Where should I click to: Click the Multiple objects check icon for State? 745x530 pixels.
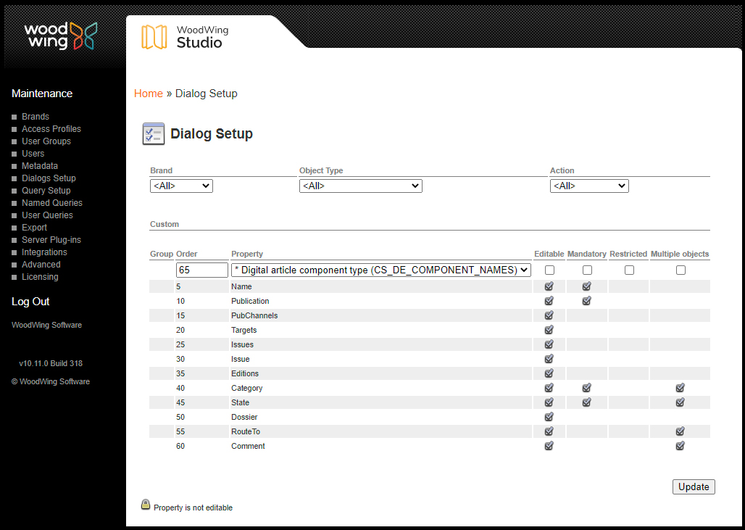pos(681,402)
